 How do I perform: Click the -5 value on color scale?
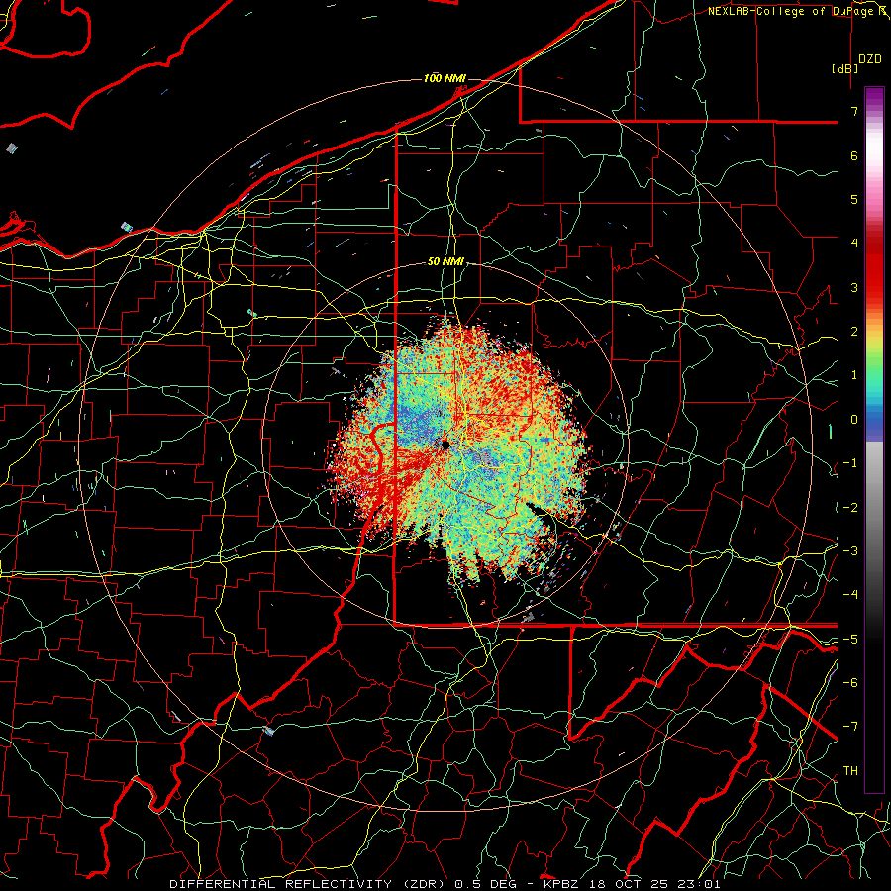point(850,639)
